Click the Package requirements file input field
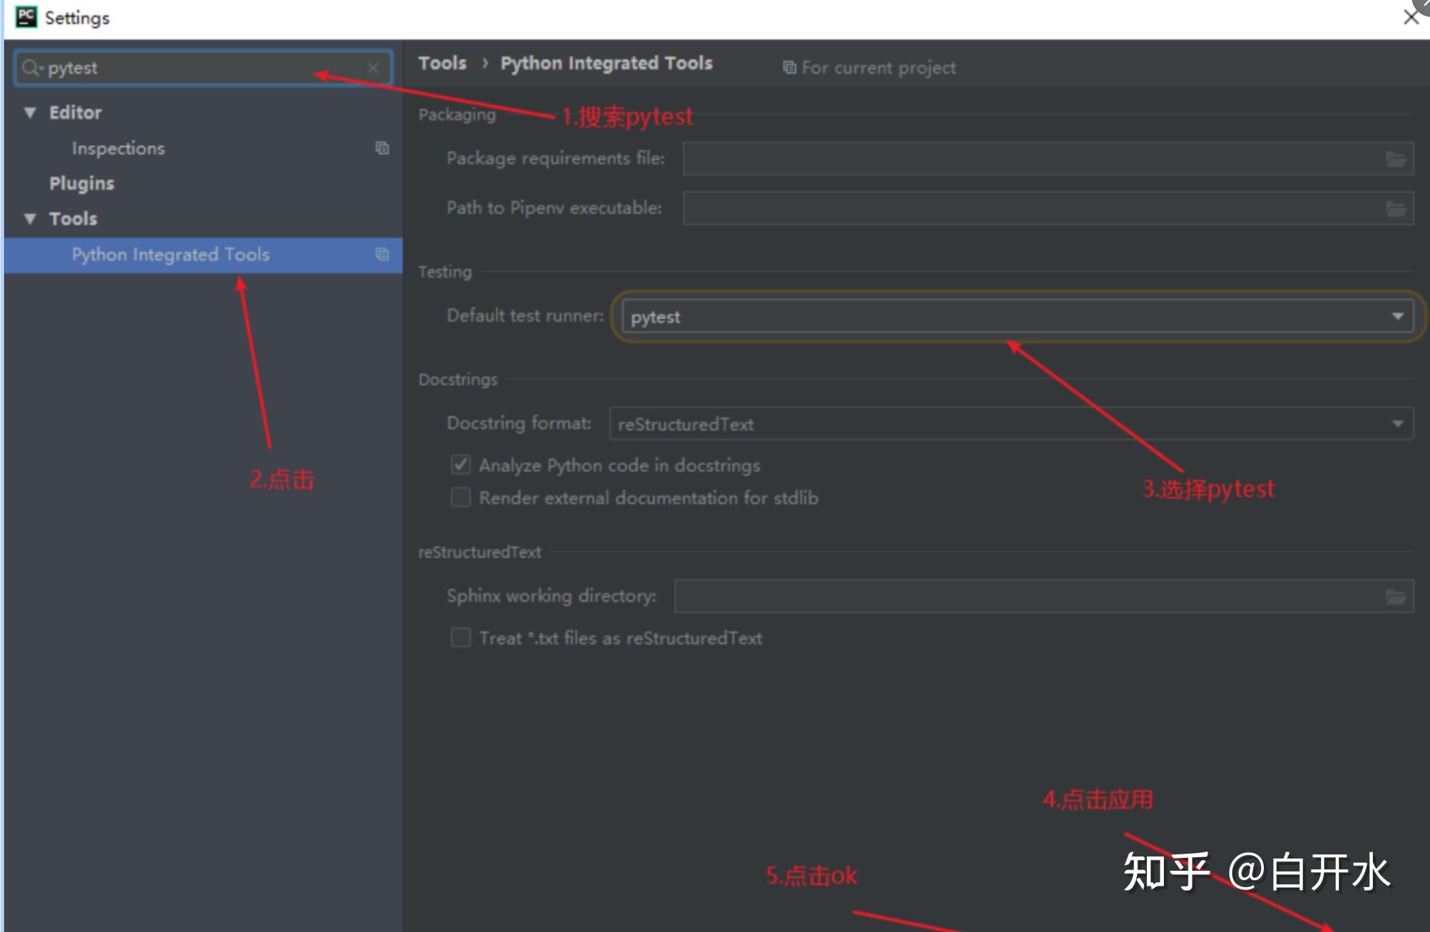This screenshot has width=1430, height=932. coord(1048,159)
